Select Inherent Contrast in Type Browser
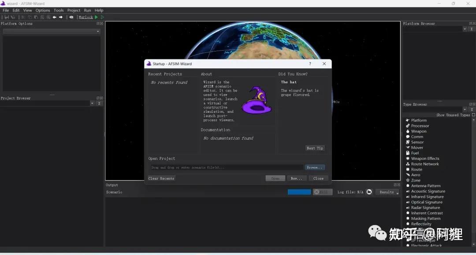 [x=427, y=213]
